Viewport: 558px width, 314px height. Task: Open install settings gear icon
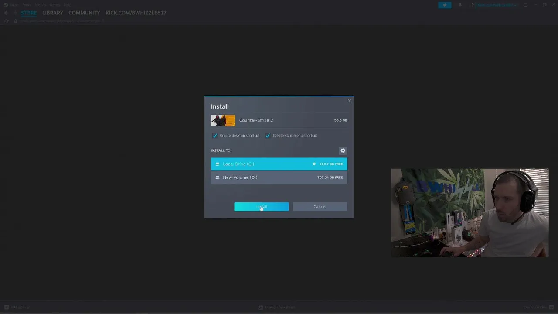tap(343, 150)
